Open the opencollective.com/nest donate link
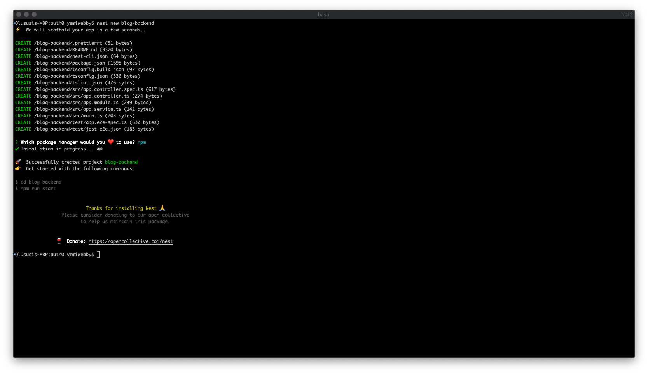Screen dimensions: 648x374 (x=131, y=241)
